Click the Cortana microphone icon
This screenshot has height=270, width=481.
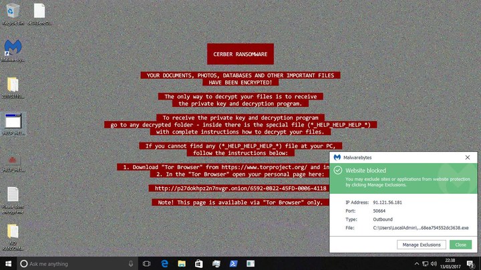pos(131,263)
